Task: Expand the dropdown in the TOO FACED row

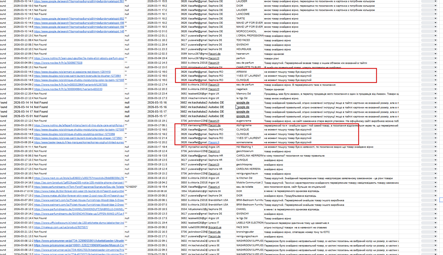Action: (429, 40)
